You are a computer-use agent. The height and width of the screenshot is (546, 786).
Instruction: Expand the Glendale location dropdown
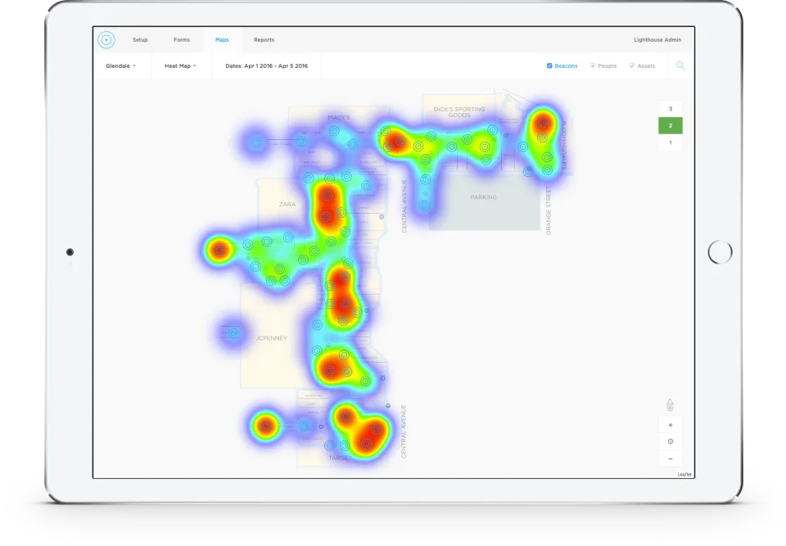pos(121,65)
